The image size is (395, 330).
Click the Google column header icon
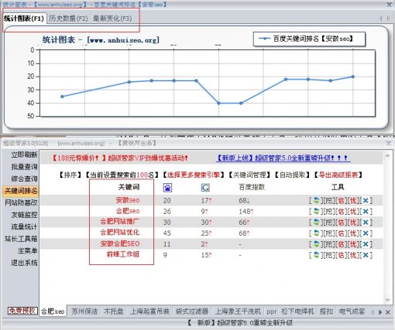click(x=205, y=188)
